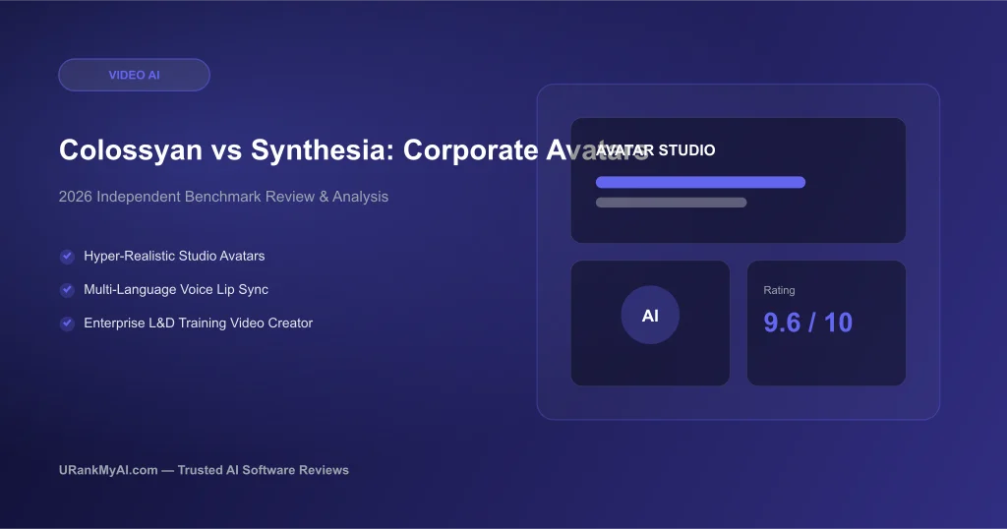This screenshot has height=529, width=1007.
Task: Click the blue progress bar in Avatar Studio
Action: tap(700, 182)
